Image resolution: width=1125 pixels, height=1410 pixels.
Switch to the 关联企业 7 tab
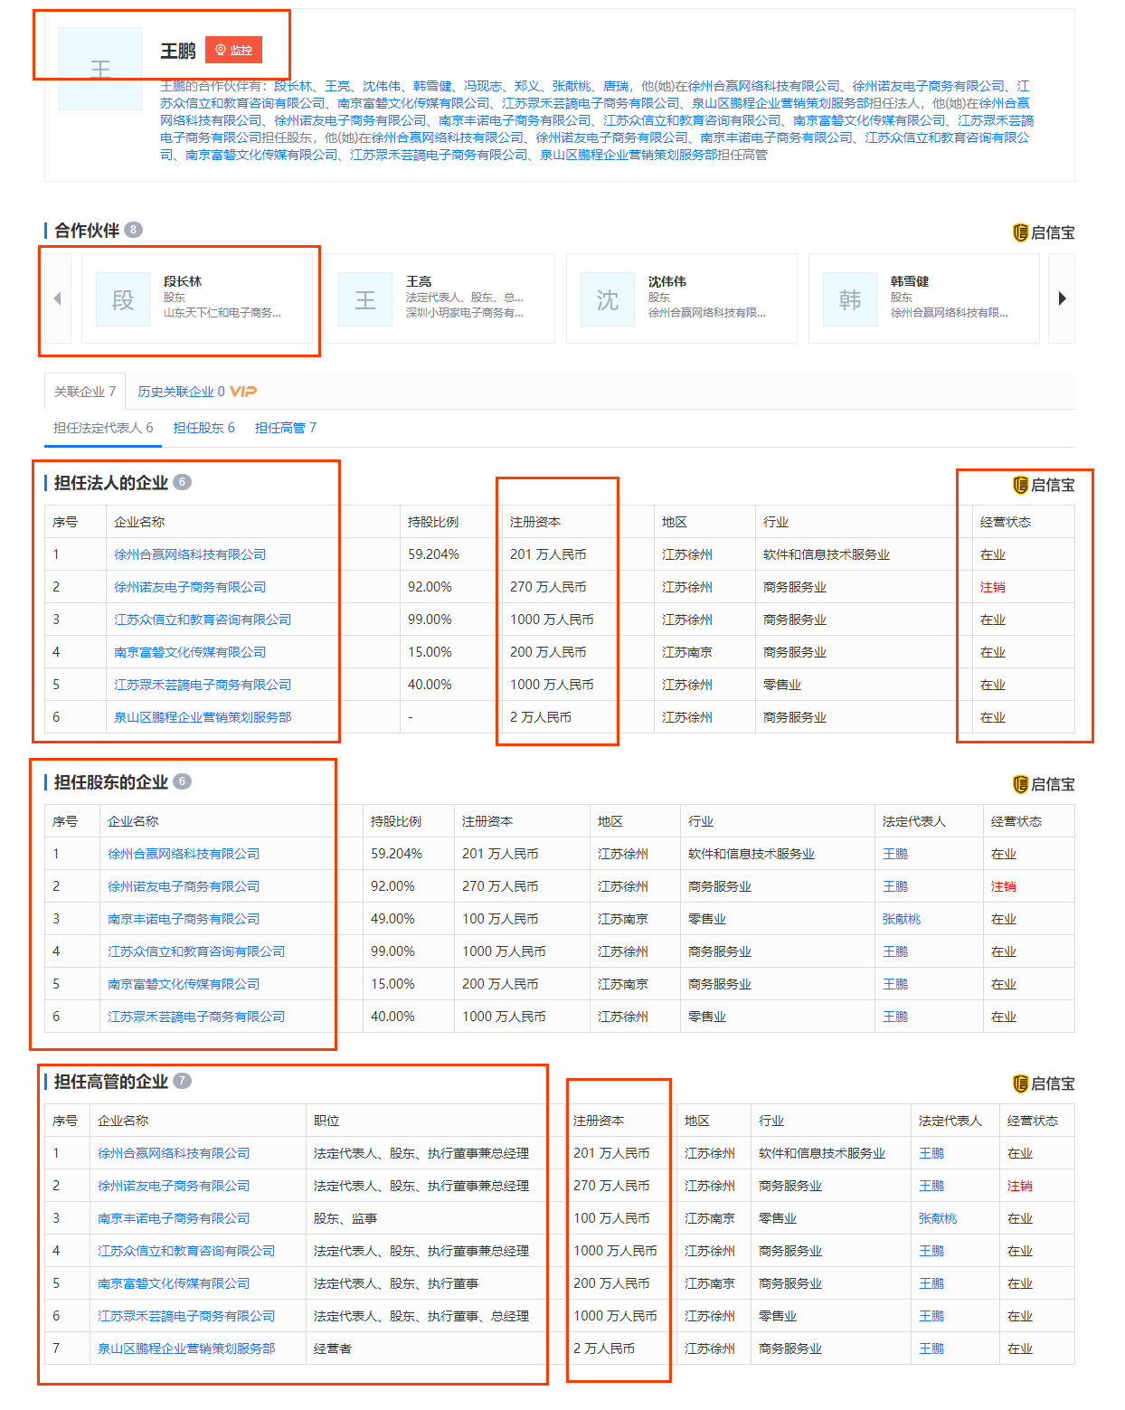85,392
